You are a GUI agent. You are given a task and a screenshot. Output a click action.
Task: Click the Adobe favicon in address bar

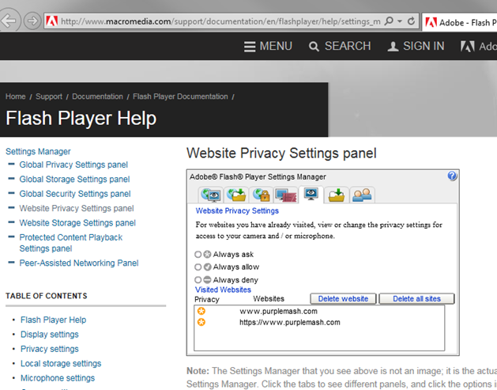51,21
